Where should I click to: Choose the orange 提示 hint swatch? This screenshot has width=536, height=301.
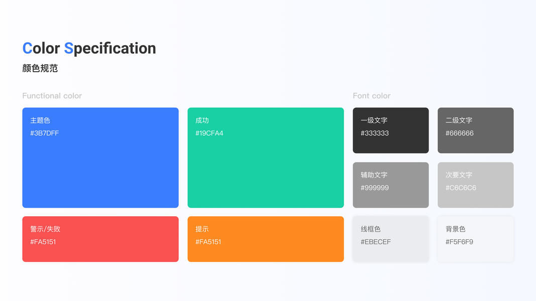coord(266,239)
